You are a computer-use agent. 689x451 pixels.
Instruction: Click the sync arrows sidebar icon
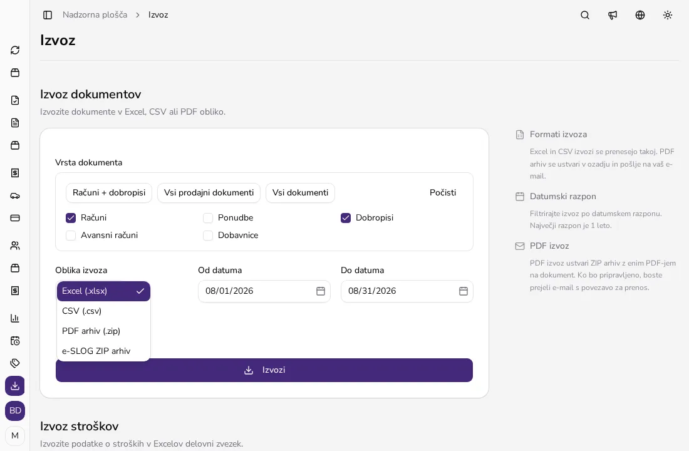(x=15, y=50)
